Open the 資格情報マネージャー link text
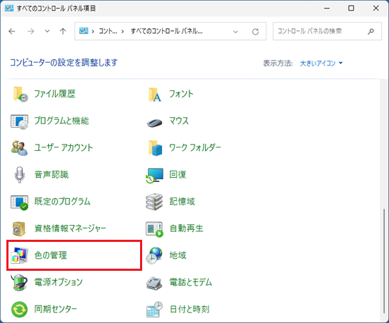 70,228
